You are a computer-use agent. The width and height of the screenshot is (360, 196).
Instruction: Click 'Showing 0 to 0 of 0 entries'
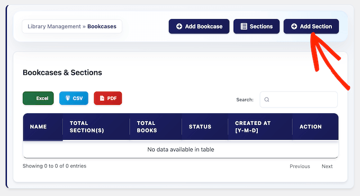coord(55,166)
